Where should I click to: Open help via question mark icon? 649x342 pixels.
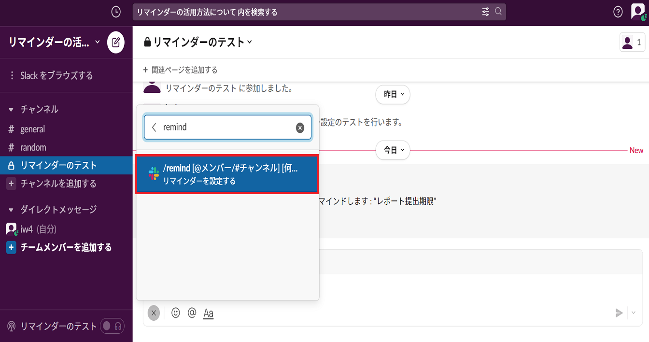coord(618,12)
